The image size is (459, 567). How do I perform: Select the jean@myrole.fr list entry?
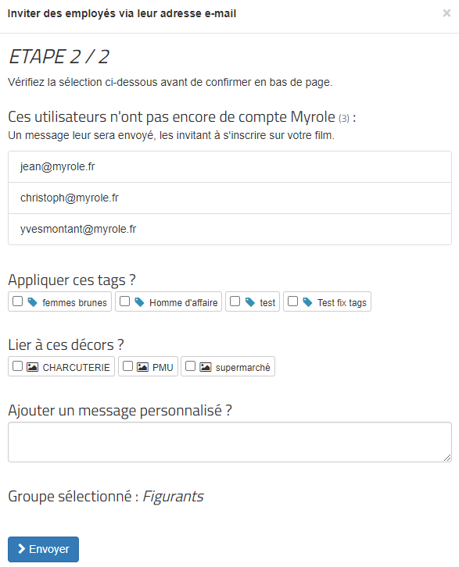230,166
